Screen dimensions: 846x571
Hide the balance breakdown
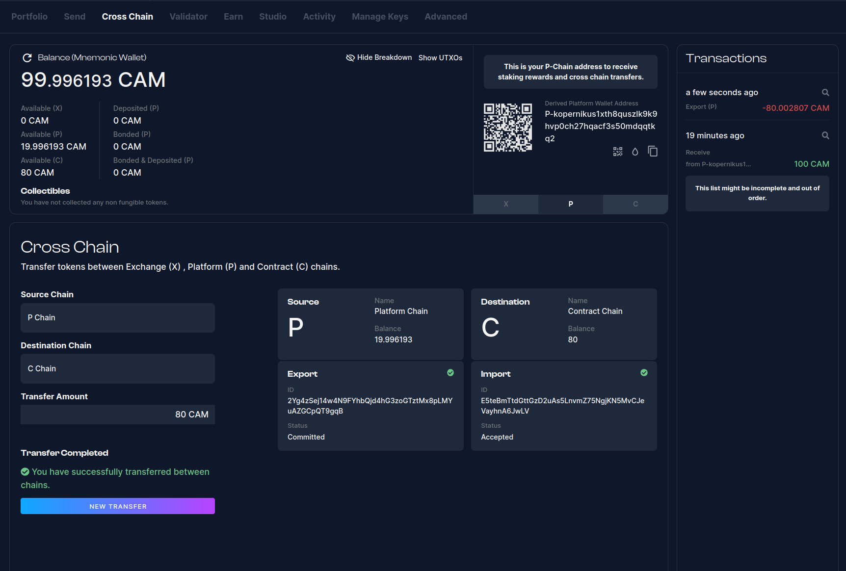(x=379, y=58)
